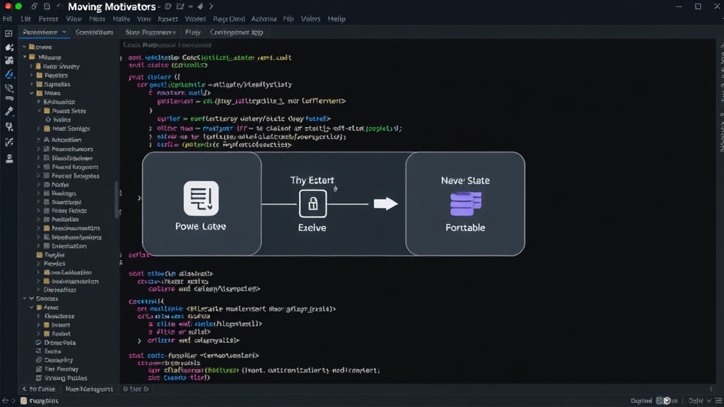Open dropdown arrow on first panel tab
The height and width of the screenshot is (407, 724).
point(64,33)
